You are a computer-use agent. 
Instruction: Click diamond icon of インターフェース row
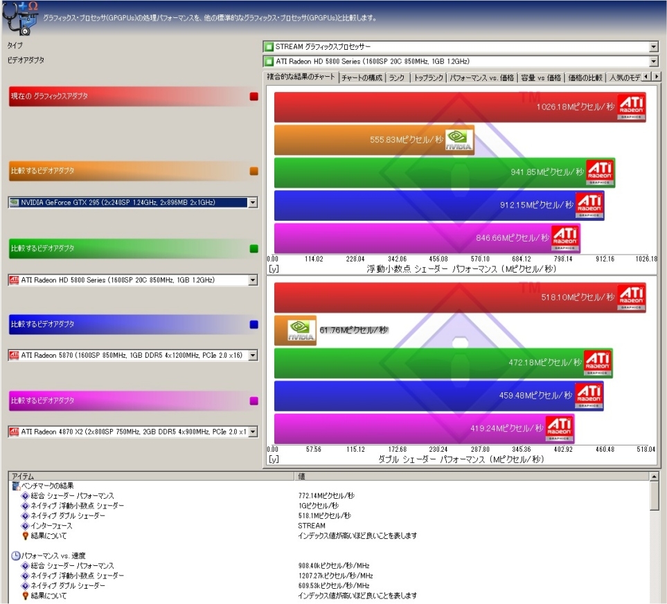[x=25, y=526]
